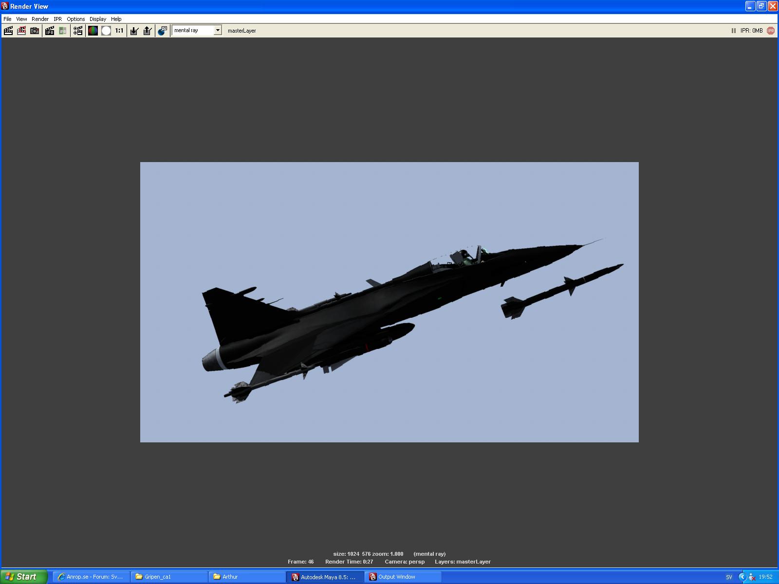Open the mental ray renderer dropdown
This screenshot has width=779, height=584.
[218, 30]
